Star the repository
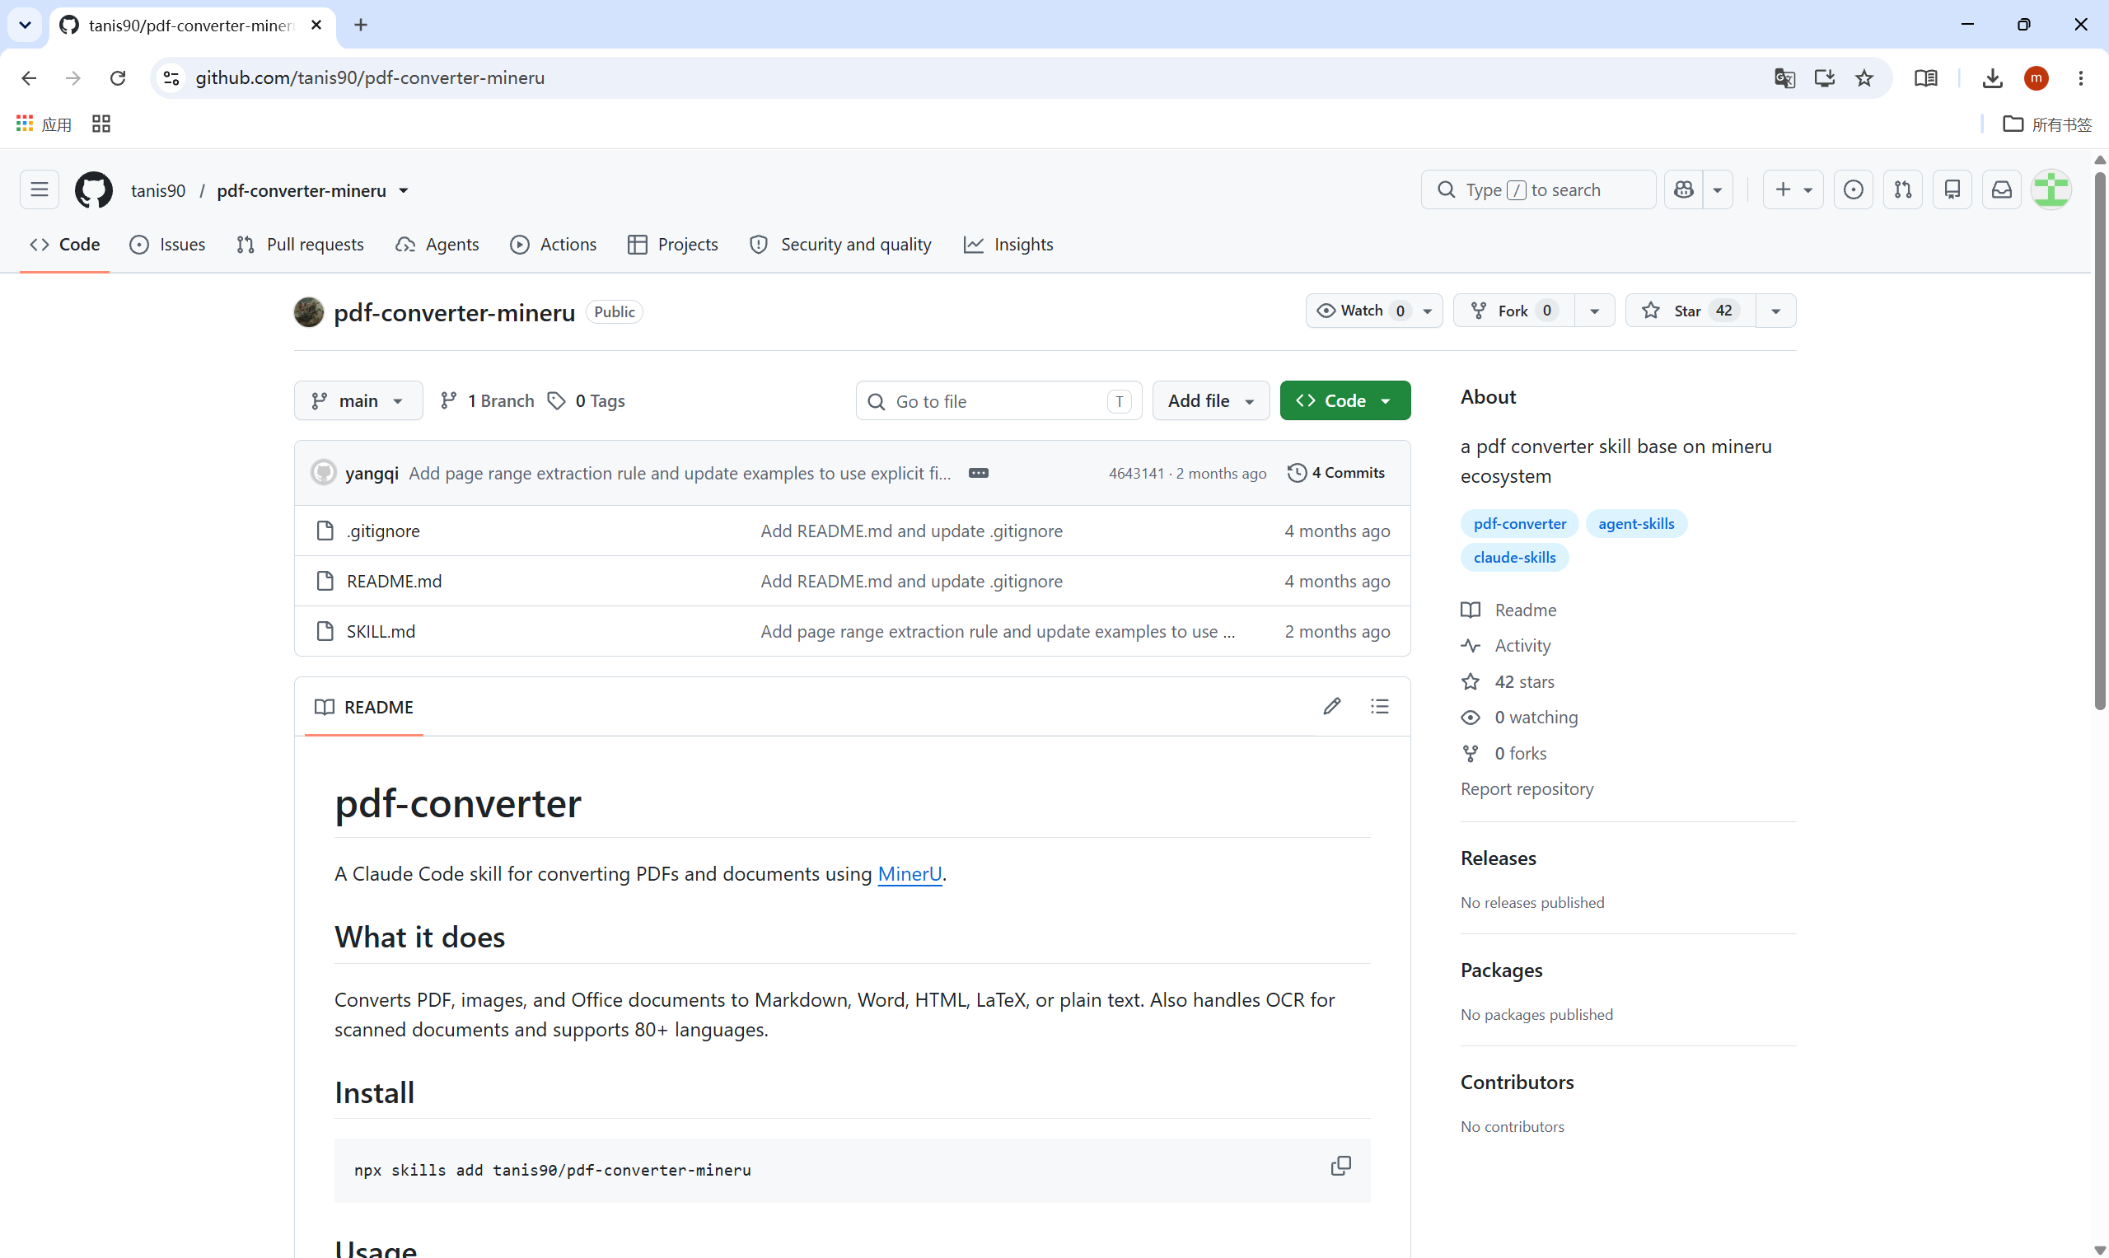Image resolution: width=2109 pixels, height=1258 pixels. click(1690, 311)
